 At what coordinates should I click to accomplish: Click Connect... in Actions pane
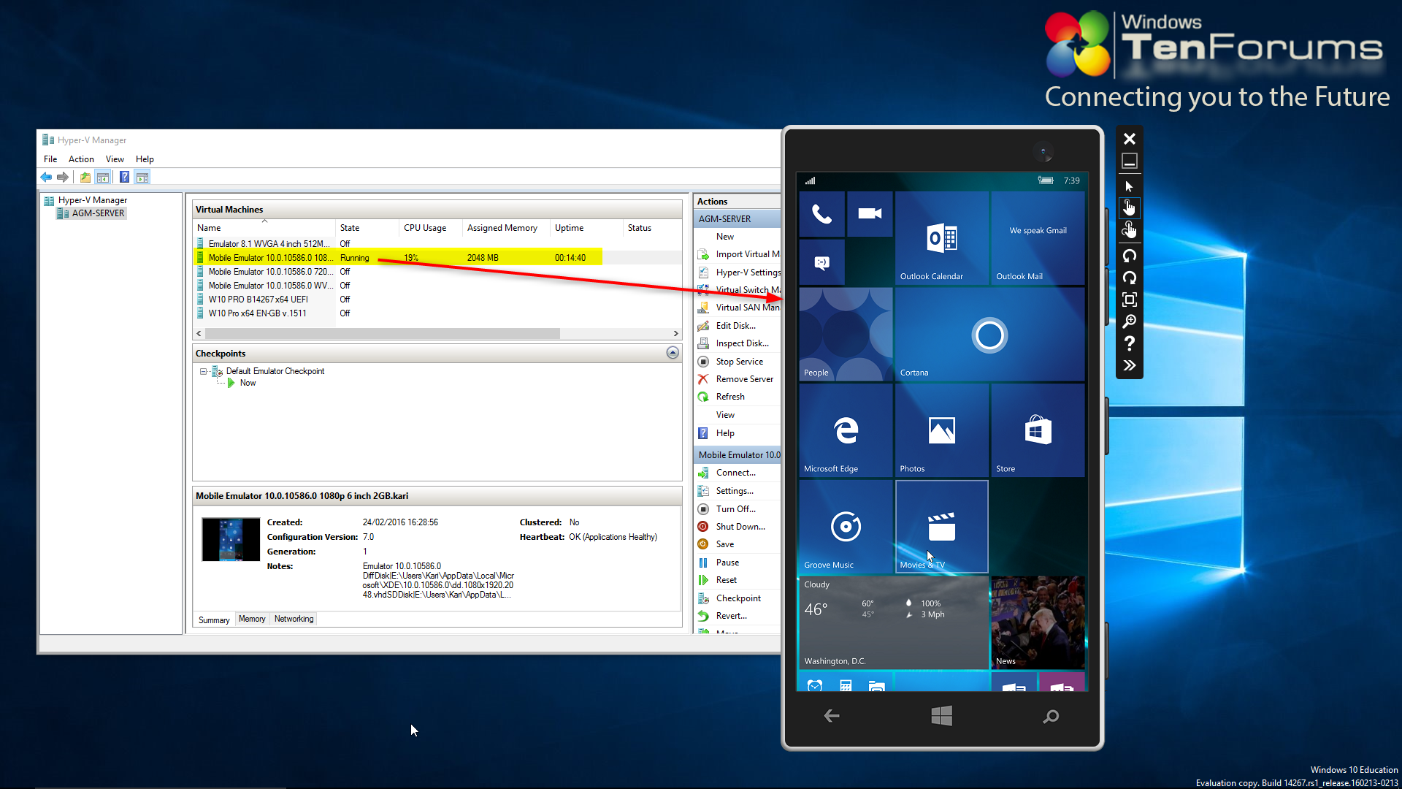click(736, 473)
